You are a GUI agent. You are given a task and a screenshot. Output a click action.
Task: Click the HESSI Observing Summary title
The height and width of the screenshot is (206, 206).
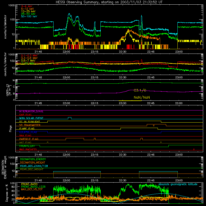click(x=109, y=2)
